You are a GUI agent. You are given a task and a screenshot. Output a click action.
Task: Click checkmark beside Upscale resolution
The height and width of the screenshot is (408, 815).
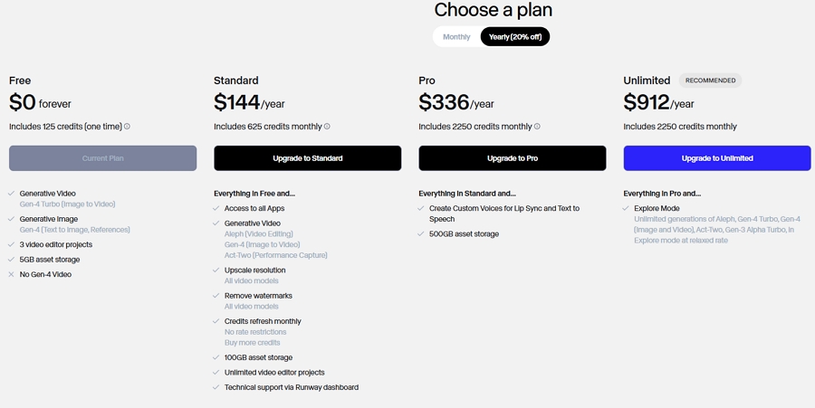[x=216, y=270]
